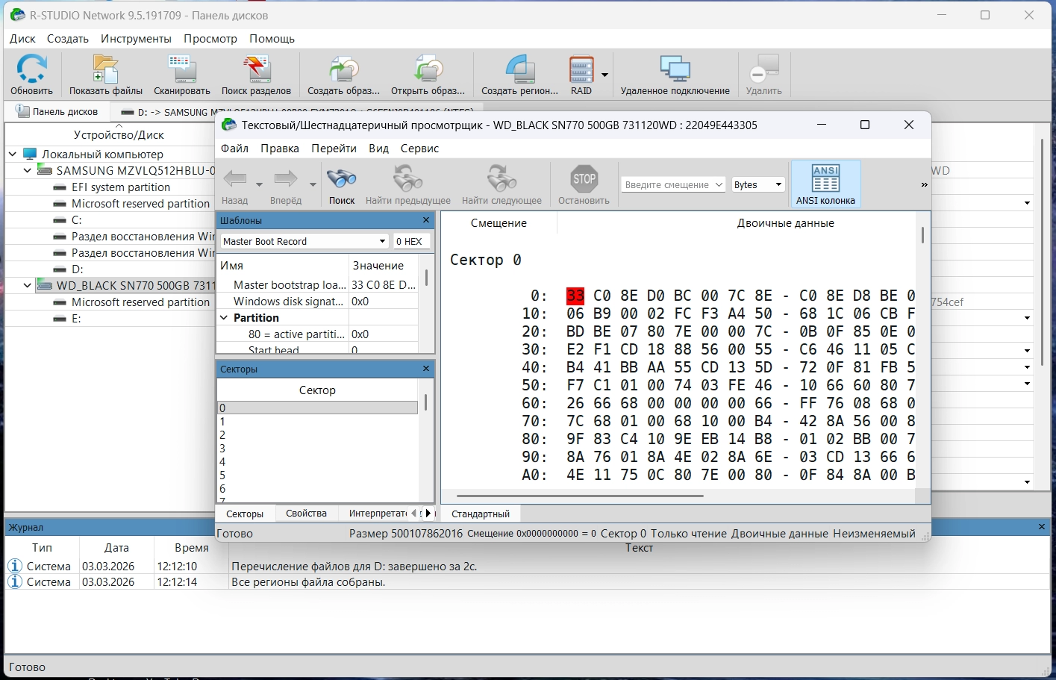Switch to the Интерпретатор tab

(378, 514)
